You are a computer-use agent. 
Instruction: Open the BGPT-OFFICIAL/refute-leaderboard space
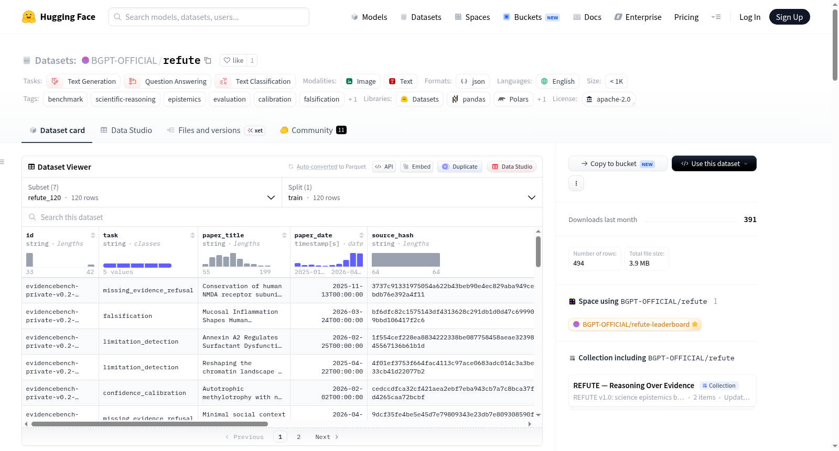click(x=635, y=324)
